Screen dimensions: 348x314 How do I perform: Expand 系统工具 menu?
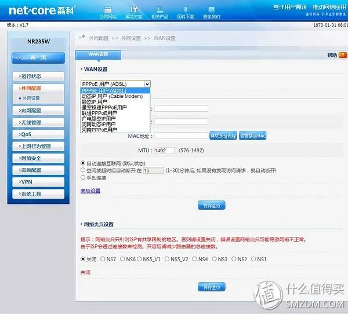(x=38, y=194)
